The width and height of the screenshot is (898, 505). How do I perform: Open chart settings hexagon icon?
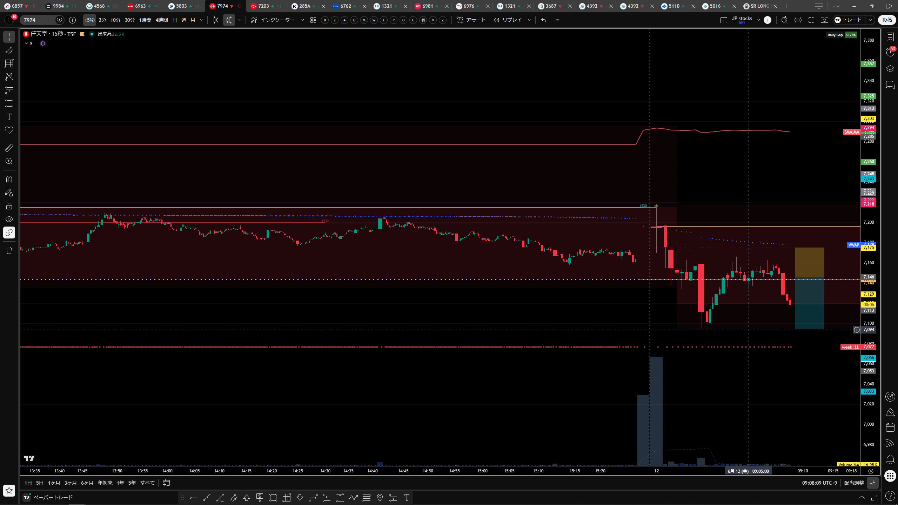798,20
